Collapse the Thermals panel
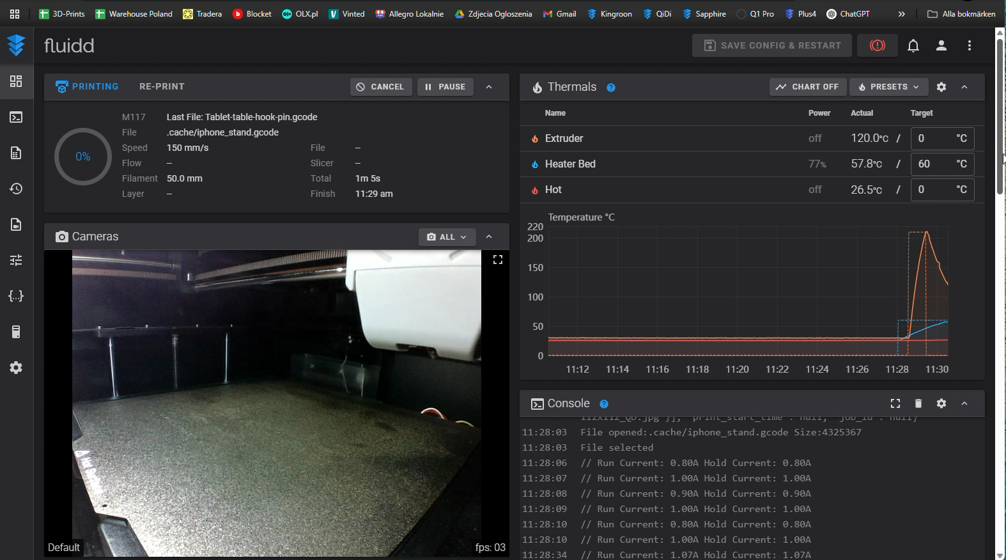1006x560 pixels. click(x=964, y=87)
